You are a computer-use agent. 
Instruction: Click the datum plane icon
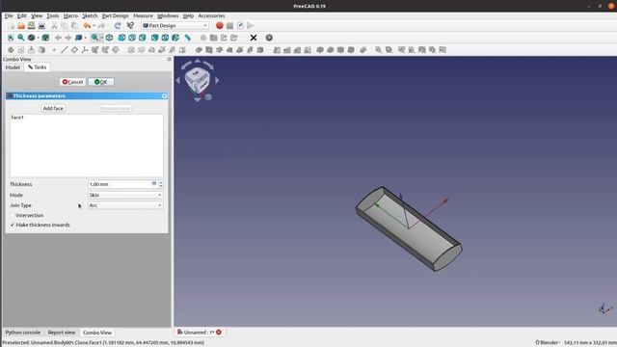coord(74,50)
